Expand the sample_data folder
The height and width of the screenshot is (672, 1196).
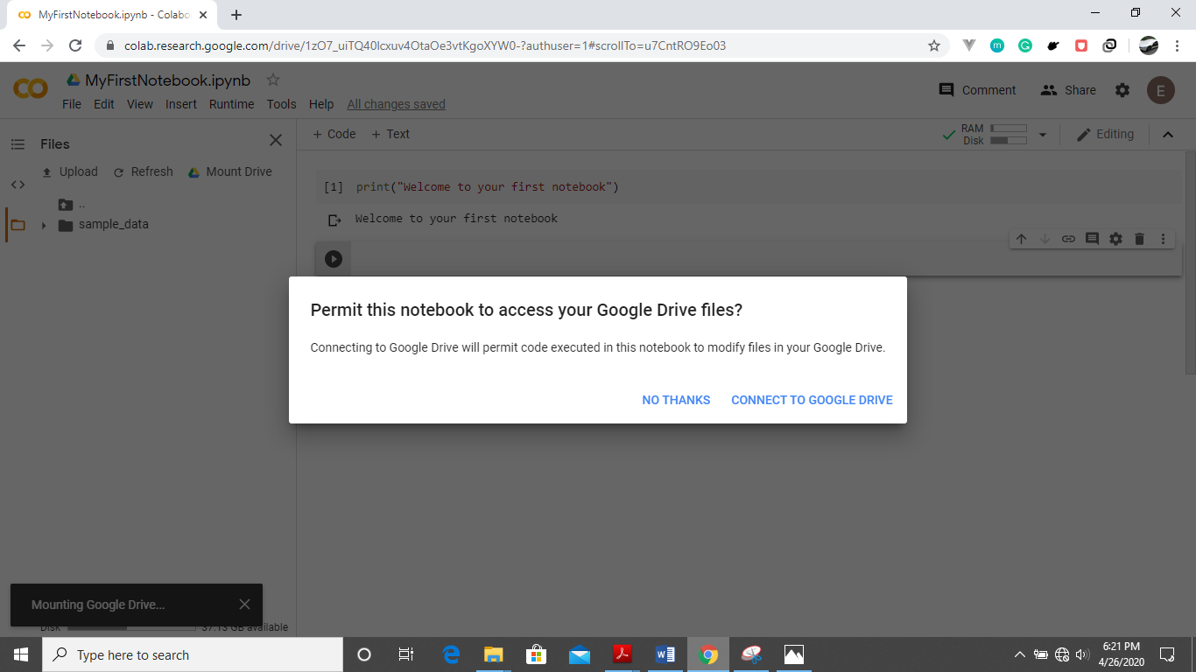tap(44, 225)
